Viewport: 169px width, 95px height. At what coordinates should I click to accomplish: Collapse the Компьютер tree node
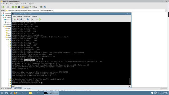(2, 15)
